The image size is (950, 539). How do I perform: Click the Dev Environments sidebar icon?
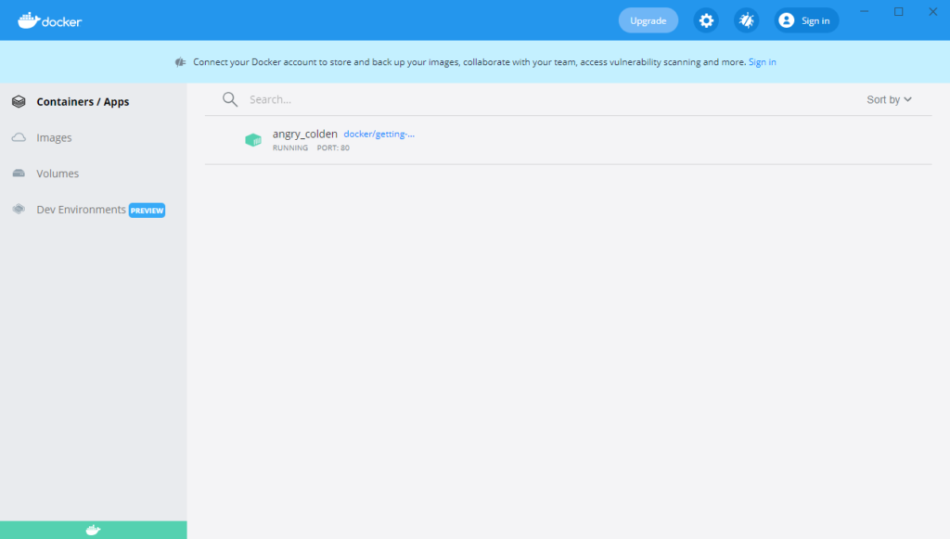click(x=19, y=209)
